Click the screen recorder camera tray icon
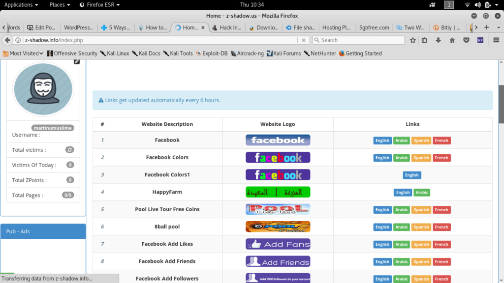 pos(432,5)
